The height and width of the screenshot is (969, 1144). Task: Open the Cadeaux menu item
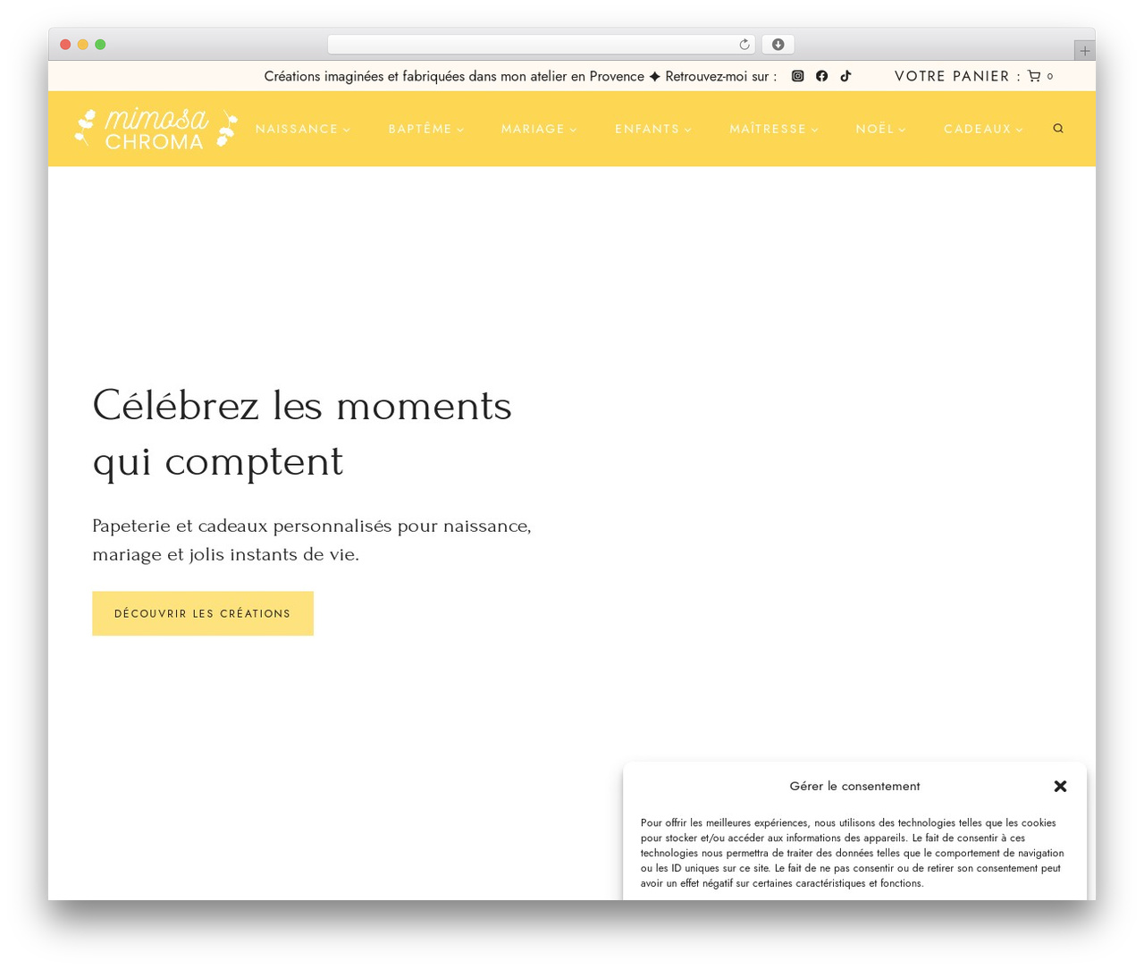[978, 129]
